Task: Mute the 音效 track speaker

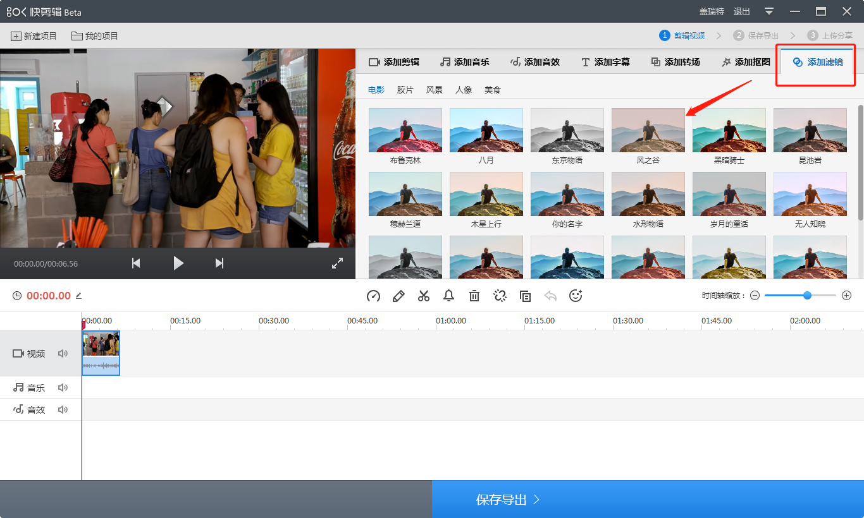Action: point(63,410)
